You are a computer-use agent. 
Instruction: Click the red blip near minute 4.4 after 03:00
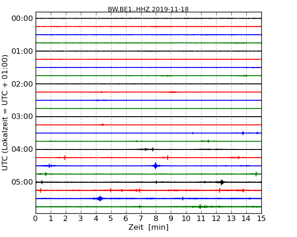click(x=102, y=125)
